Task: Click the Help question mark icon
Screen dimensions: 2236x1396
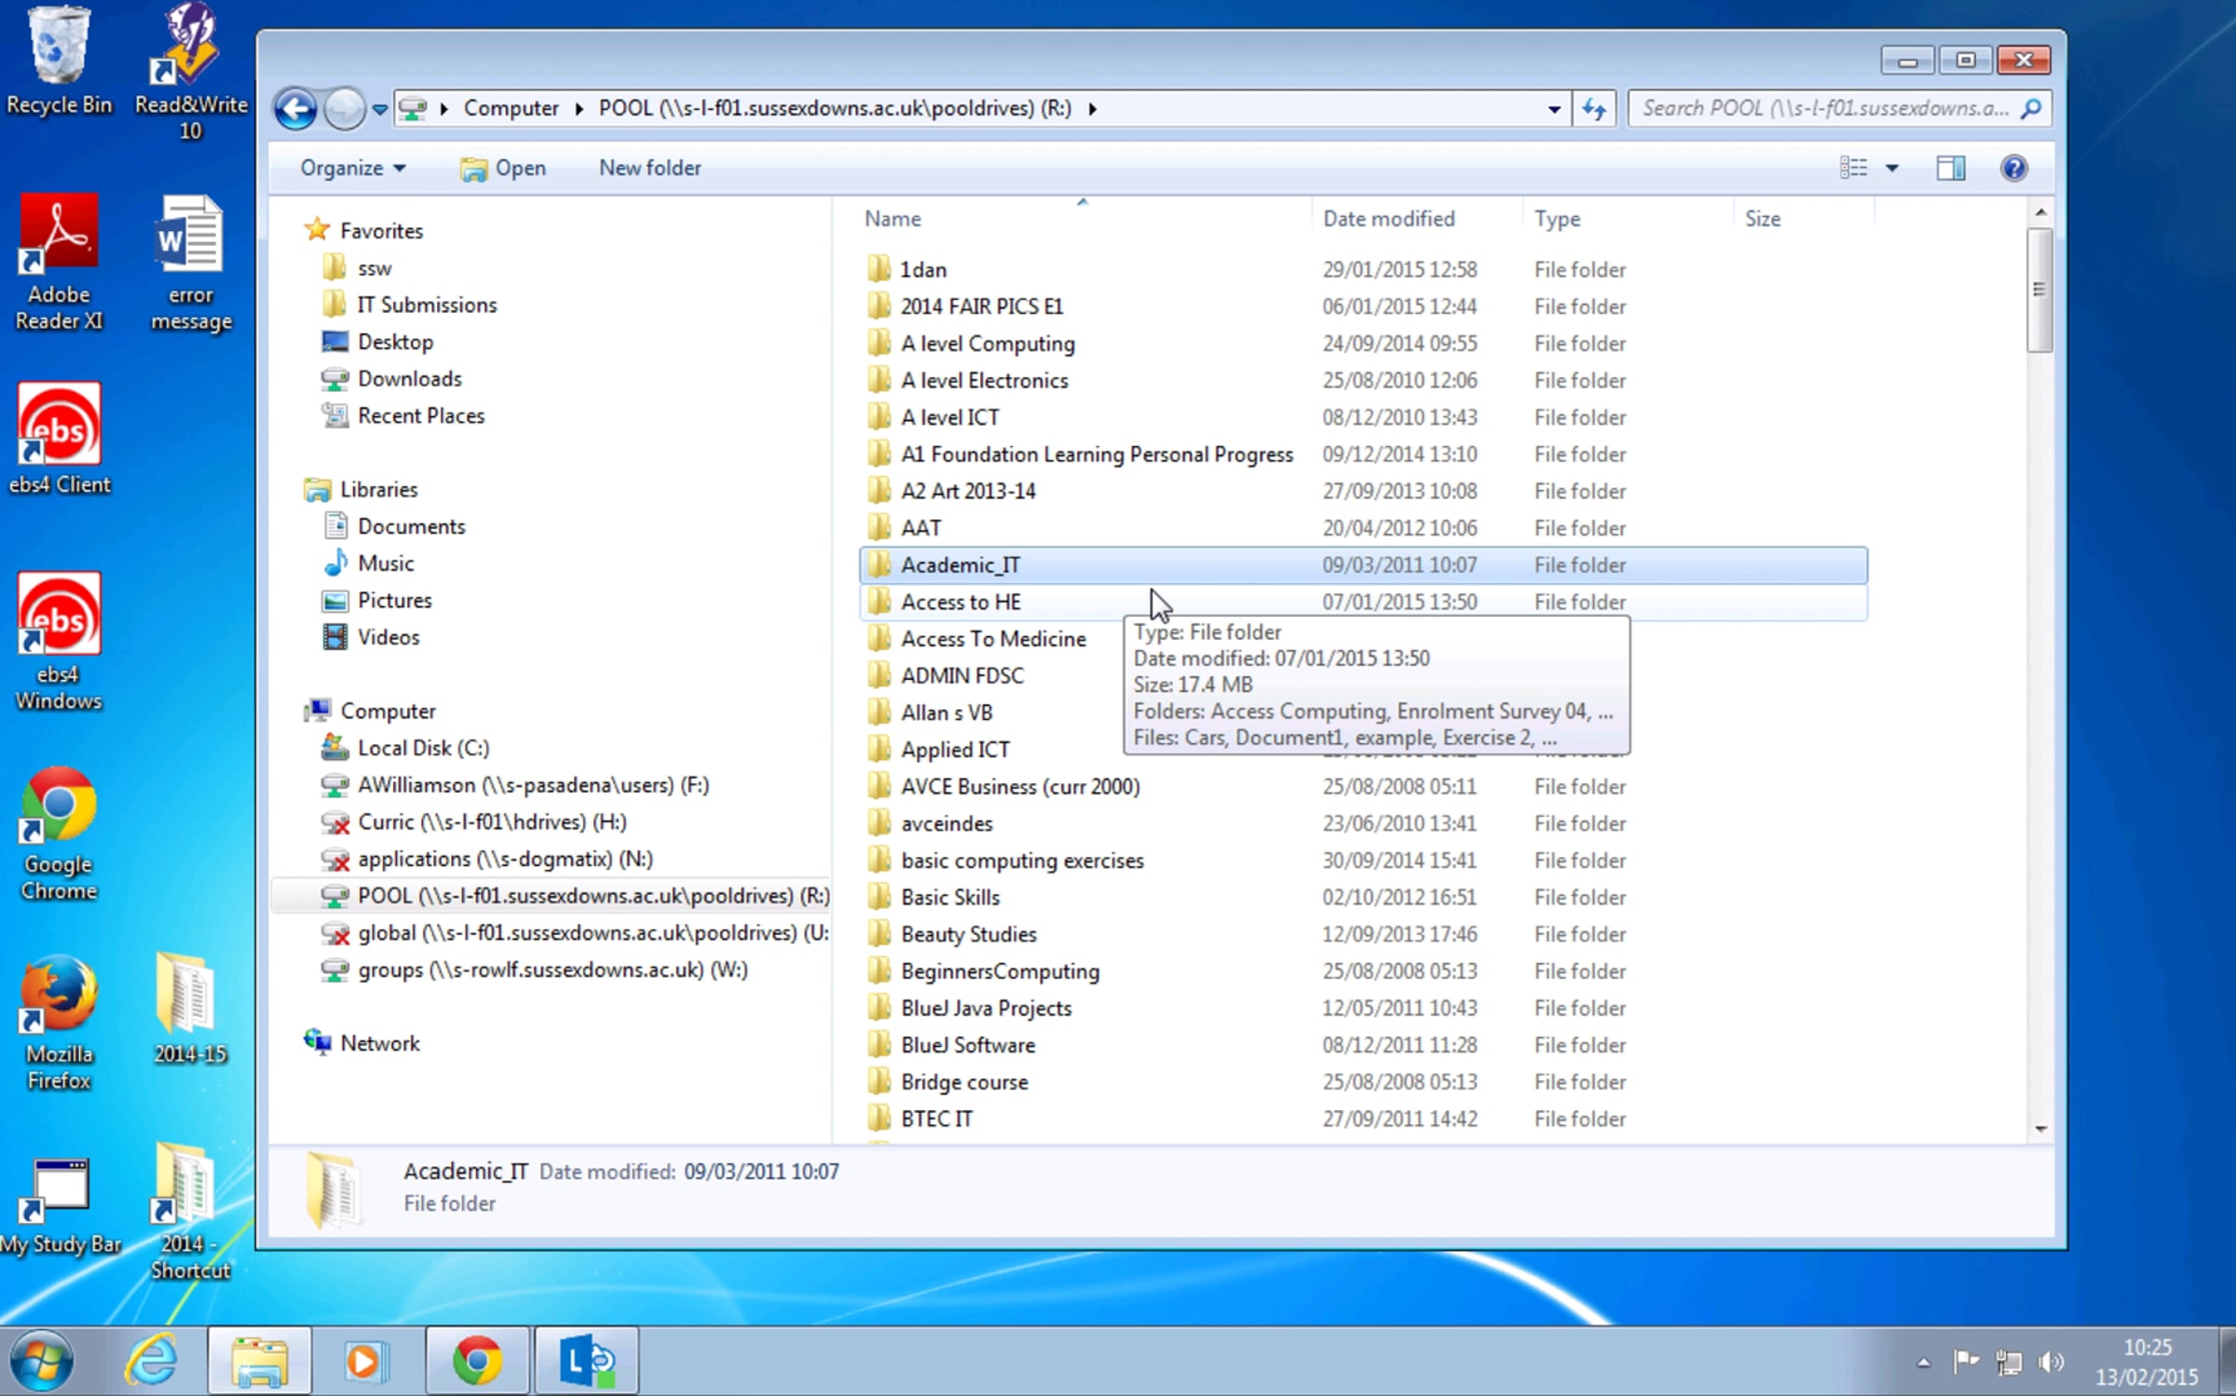Action: coord(2012,168)
